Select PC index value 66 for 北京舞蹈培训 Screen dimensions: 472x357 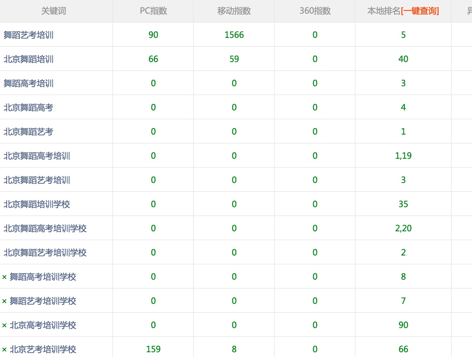[x=153, y=59]
